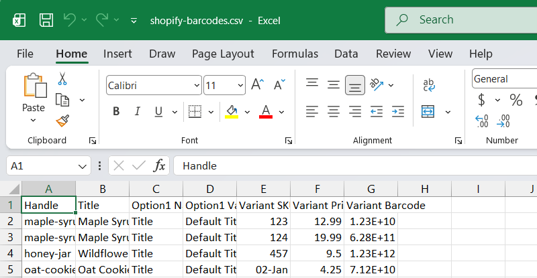537x278 pixels.
Task: Click the Insert Function fx icon
Action: tap(159, 166)
